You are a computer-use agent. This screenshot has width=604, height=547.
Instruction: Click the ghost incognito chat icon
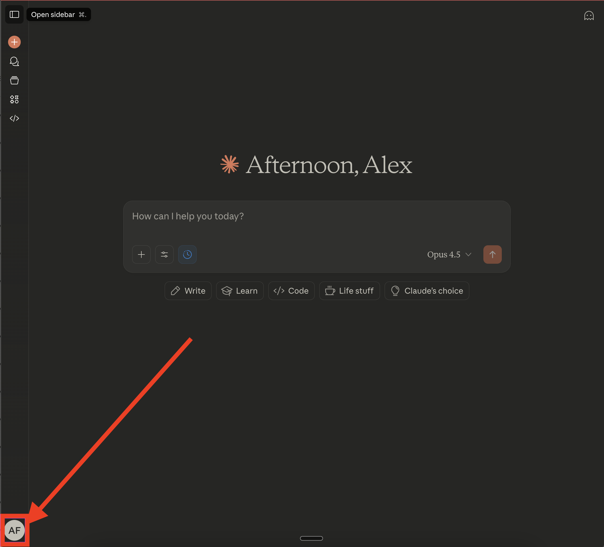coord(588,16)
